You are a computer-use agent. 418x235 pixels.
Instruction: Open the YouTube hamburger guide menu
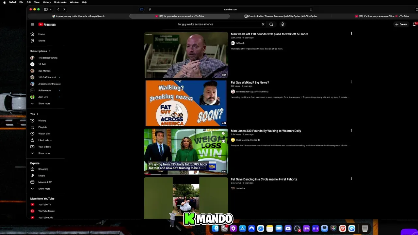tap(32, 24)
